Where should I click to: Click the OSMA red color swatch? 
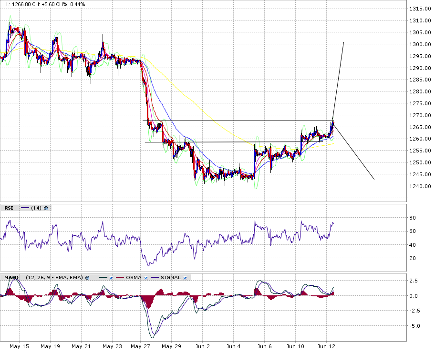120,277
